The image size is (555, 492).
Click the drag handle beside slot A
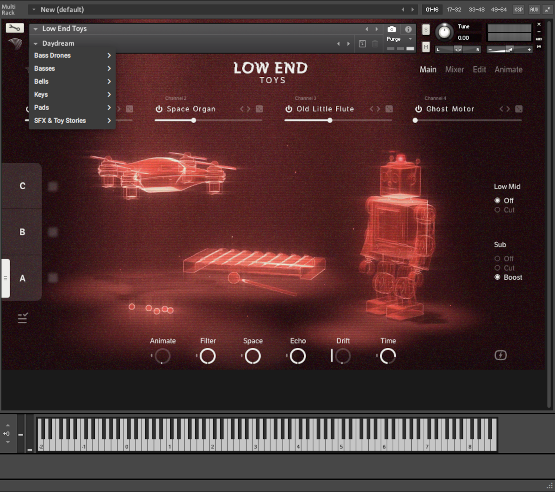point(6,278)
